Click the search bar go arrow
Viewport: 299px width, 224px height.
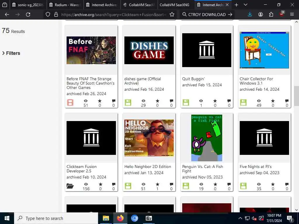tap(230, 15)
